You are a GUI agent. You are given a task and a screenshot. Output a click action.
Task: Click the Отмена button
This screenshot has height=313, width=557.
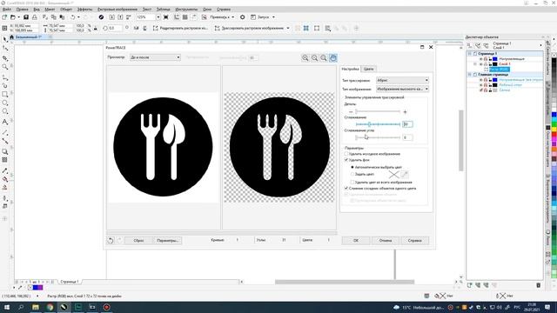pos(386,241)
